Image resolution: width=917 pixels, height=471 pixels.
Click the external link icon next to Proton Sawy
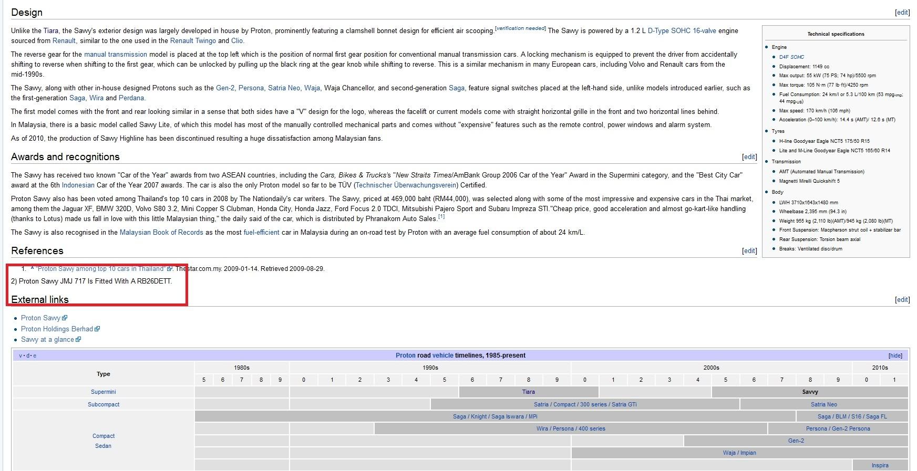pyautogui.click(x=65, y=318)
